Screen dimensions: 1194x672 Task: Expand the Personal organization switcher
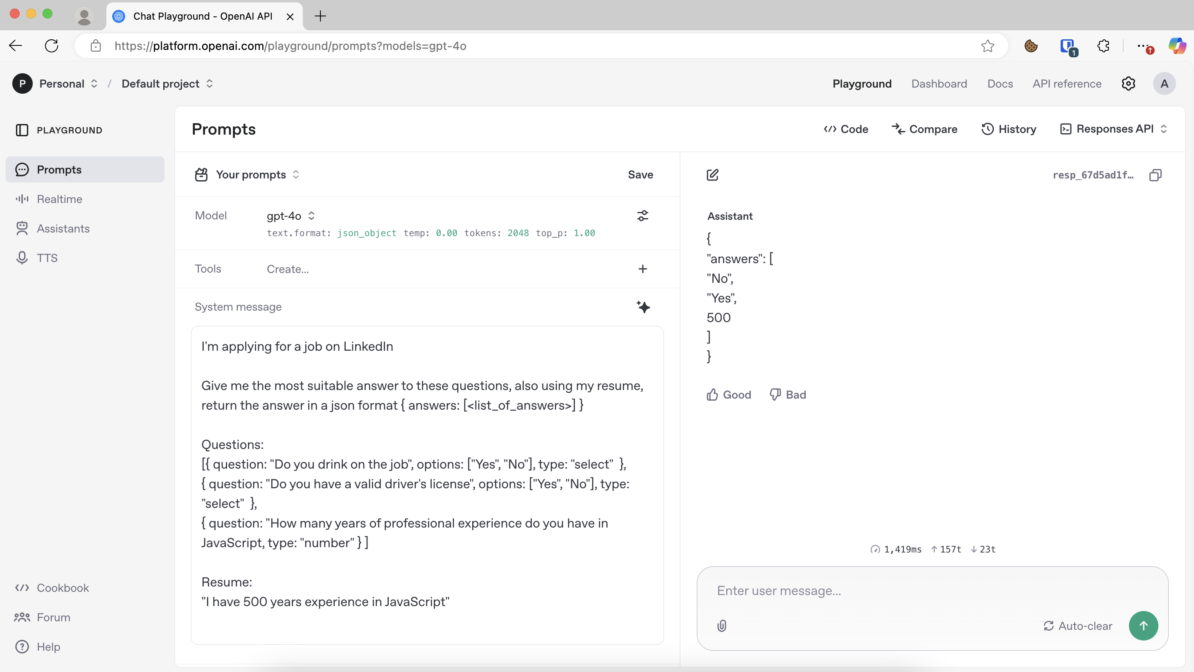point(94,83)
